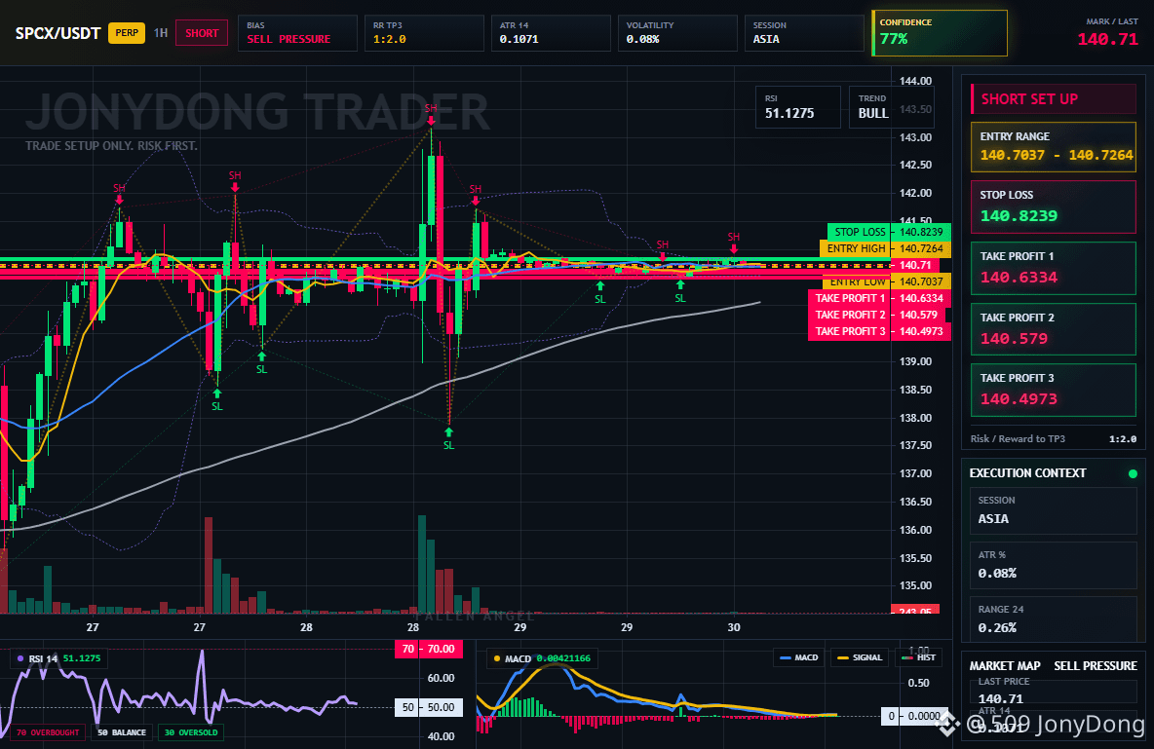Click the MARK / LAST 140.71 price
The width and height of the screenshot is (1154, 749).
click(1107, 40)
